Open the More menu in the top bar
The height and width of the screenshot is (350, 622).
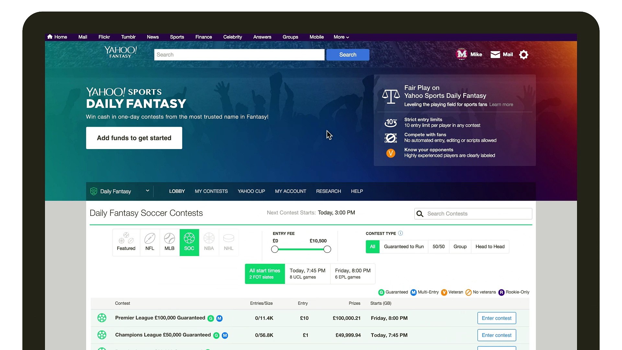[340, 37]
